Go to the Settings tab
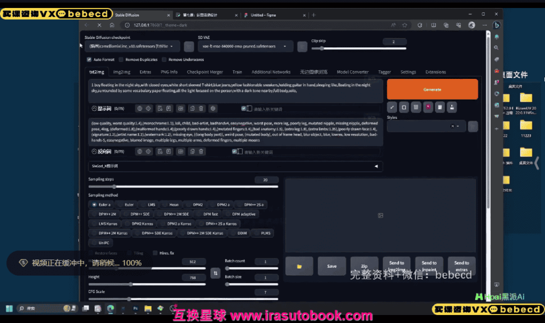The height and width of the screenshot is (323, 545). click(x=408, y=72)
